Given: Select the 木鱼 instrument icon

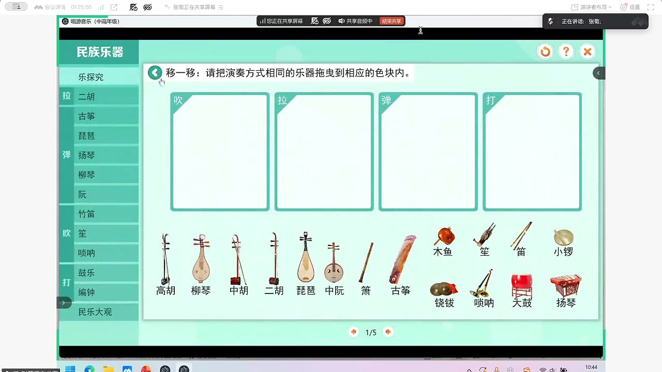Looking at the screenshot, I should (444, 236).
